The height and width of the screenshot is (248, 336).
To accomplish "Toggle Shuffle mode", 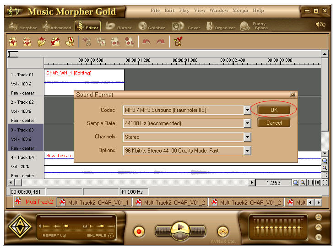I will (100, 235).
